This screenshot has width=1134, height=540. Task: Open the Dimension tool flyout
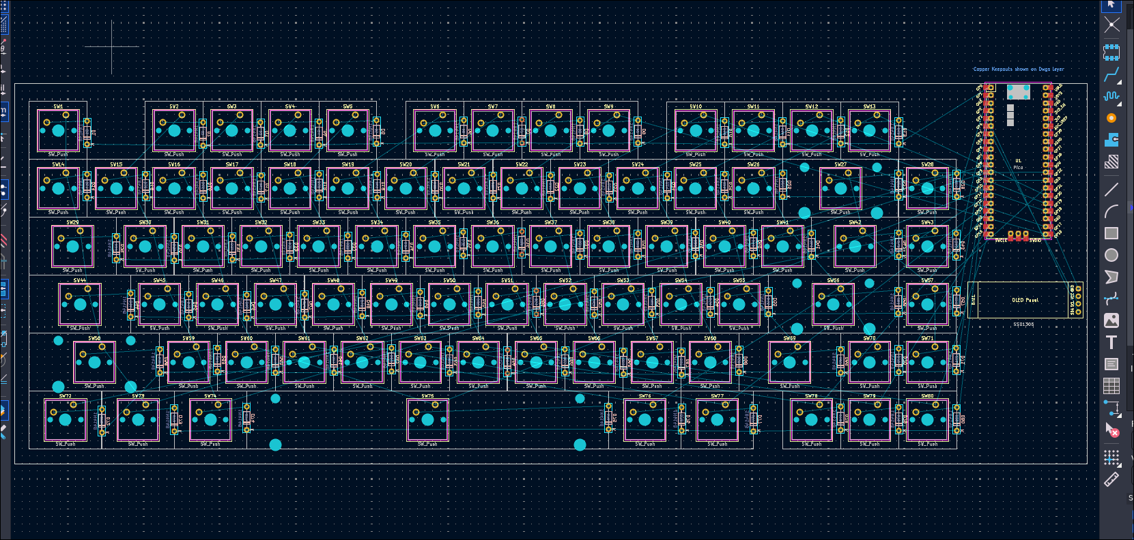(1119, 414)
